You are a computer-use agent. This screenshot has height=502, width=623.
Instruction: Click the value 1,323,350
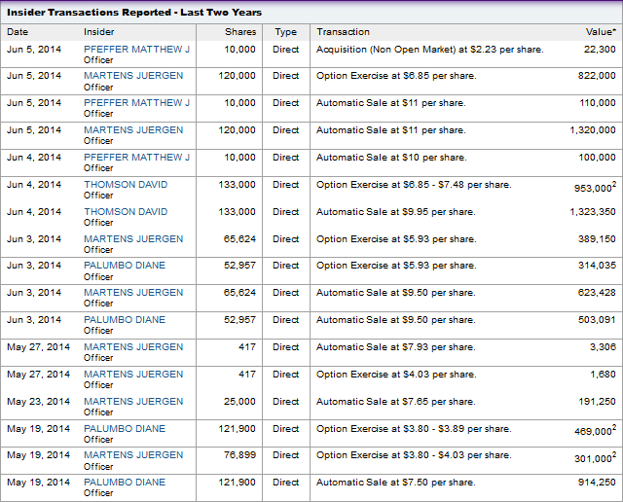click(x=593, y=212)
